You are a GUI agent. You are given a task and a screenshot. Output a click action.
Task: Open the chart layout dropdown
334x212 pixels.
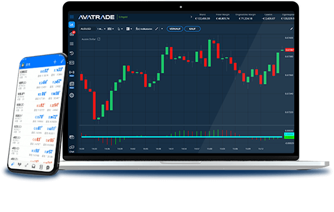[x=129, y=29]
